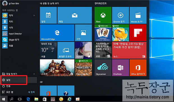
Task: Open File Explorer from the taskbar
Action: 36,99
